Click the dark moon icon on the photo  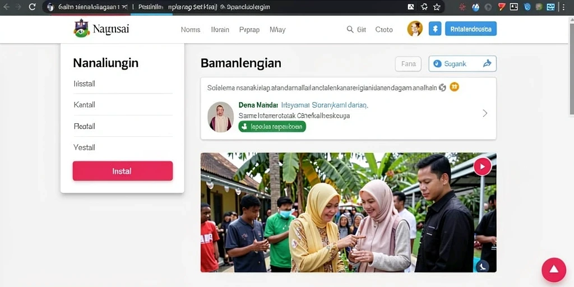coord(483,266)
